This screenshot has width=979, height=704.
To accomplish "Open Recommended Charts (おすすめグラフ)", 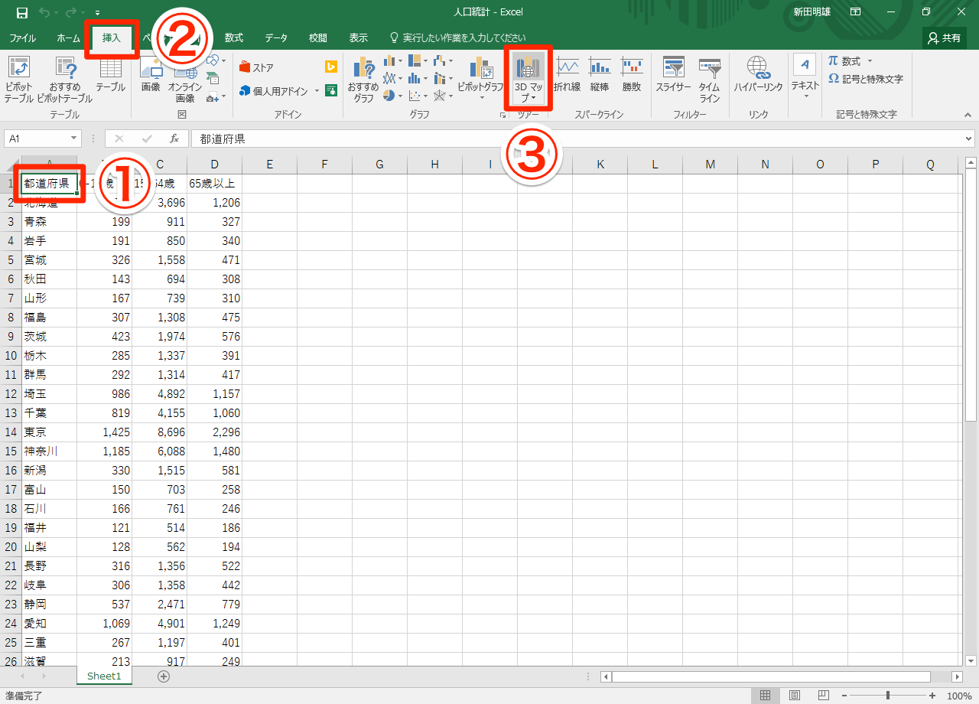I will [363, 80].
